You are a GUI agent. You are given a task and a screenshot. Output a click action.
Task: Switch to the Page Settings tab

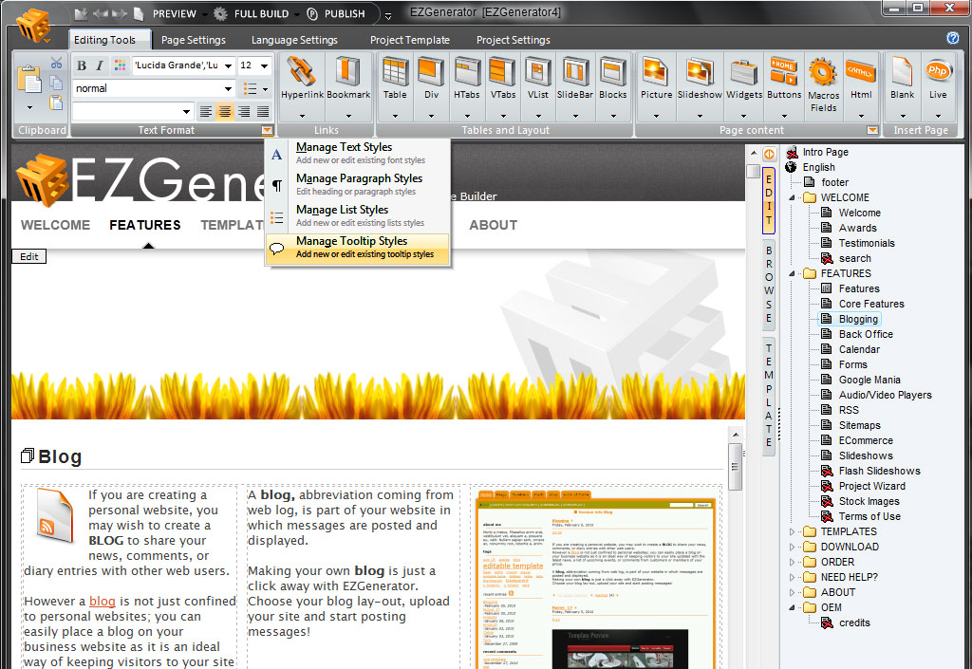click(x=193, y=40)
